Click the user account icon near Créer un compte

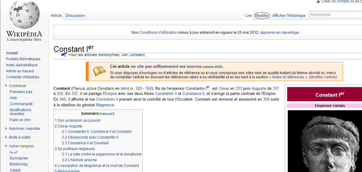(318, 2)
